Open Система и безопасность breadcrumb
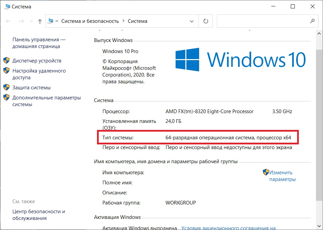 point(90,21)
